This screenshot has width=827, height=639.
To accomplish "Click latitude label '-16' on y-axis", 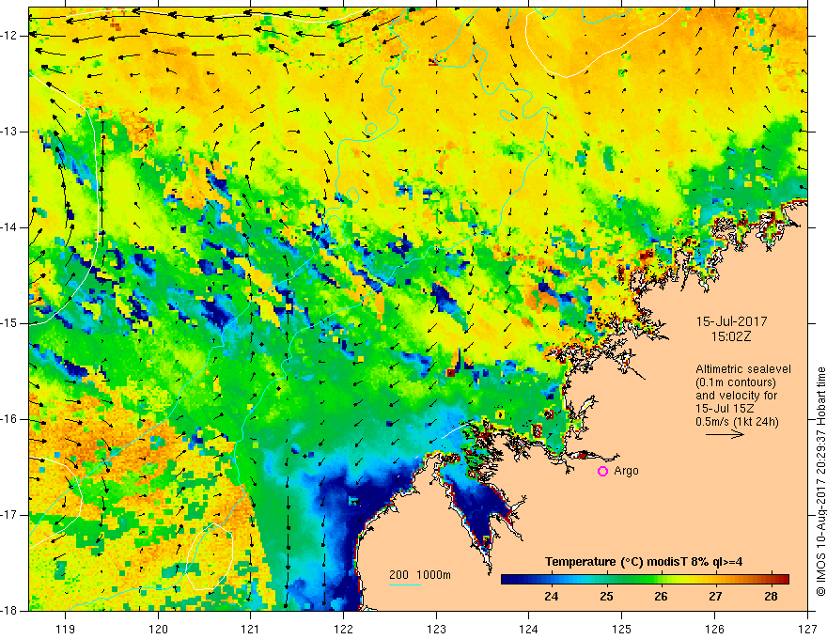I will tap(9, 419).
